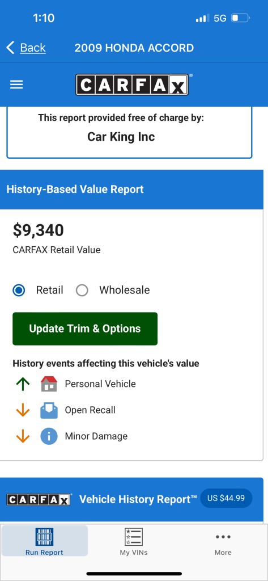Tap the My VINs list icon
Screen dimensions: 268x581
coord(134,537)
